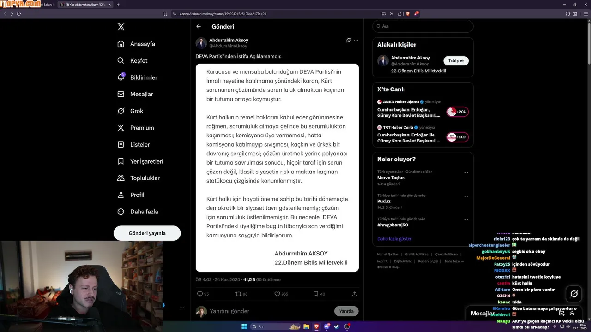Open Listeler page
Viewport: 591px width, 332px height.
pyautogui.click(x=133, y=145)
